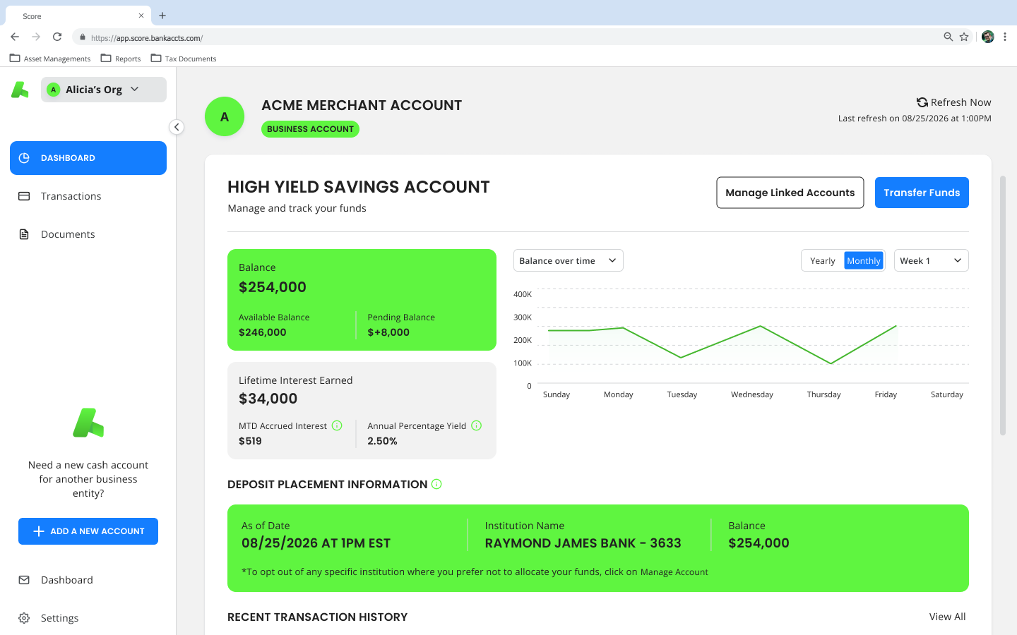1017x635 pixels.
Task: Open the DASHBOARD menu item
Action: (x=88, y=158)
